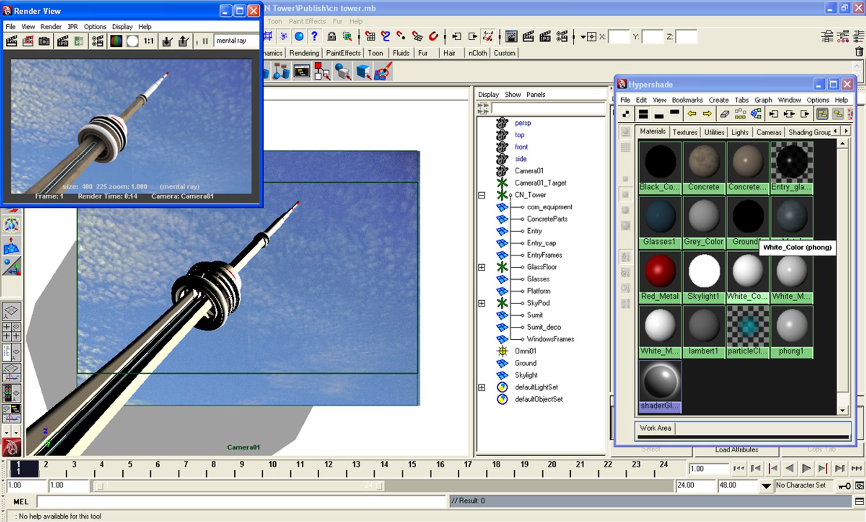This screenshot has height=522, width=866.
Task: Toggle the auto key button near Character Set
Action: coord(844,486)
